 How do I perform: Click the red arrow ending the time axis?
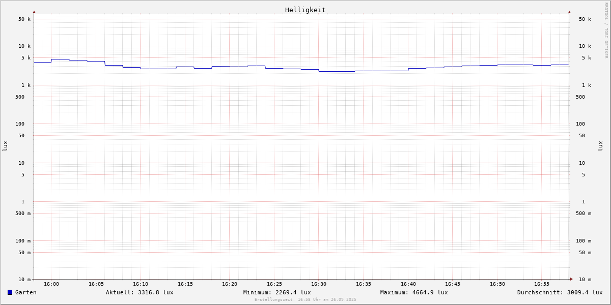(x=571, y=279)
